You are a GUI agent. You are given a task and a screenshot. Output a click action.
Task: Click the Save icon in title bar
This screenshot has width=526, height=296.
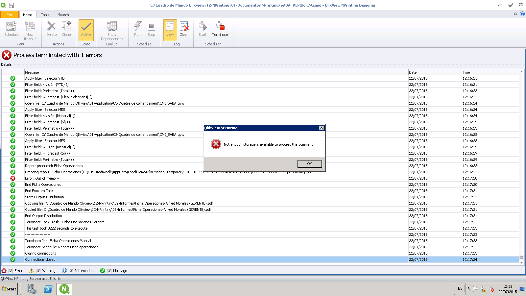point(11,5)
